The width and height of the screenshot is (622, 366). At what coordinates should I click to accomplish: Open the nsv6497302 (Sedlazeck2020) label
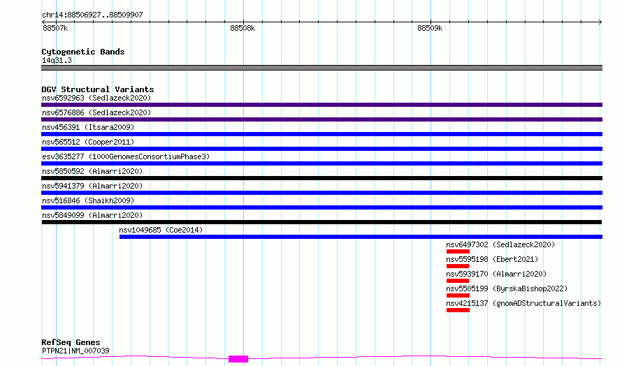(x=500, y=244)
